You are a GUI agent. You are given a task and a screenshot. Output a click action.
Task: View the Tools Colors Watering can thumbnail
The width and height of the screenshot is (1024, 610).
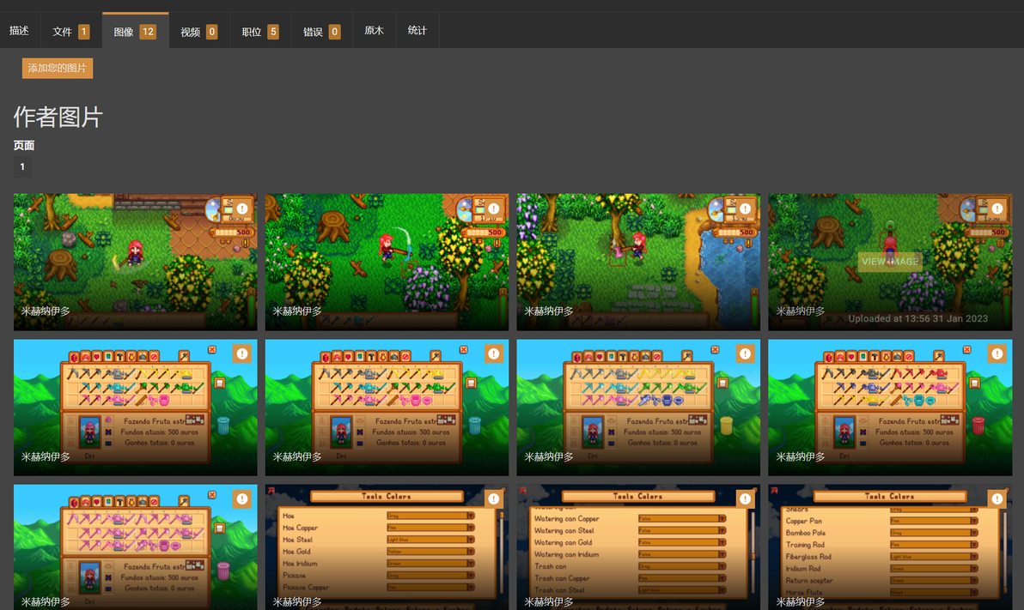tap(638, 547)
